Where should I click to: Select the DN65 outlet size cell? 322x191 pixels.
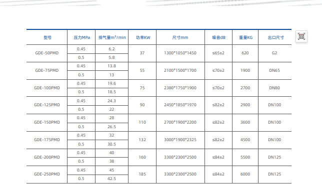(x=274, y=70)
